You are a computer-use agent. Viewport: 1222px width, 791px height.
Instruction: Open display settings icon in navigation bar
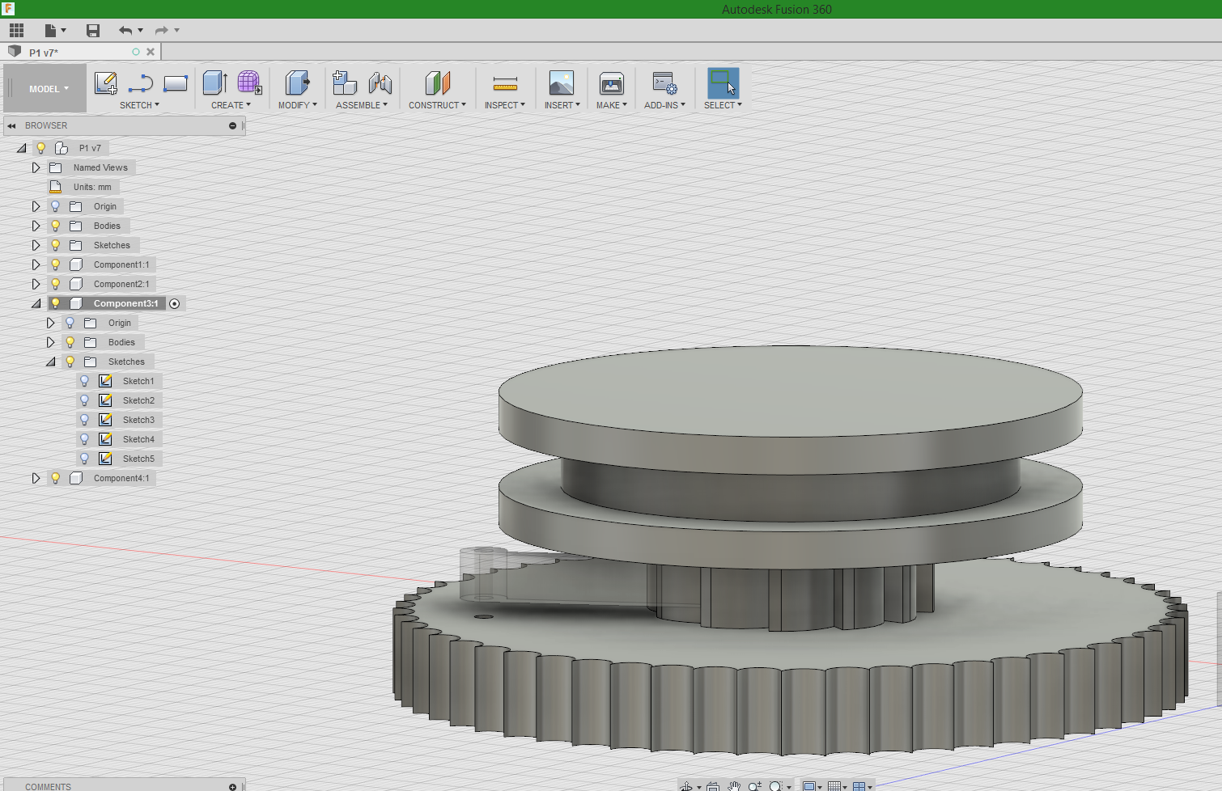(x=808, y=785)
